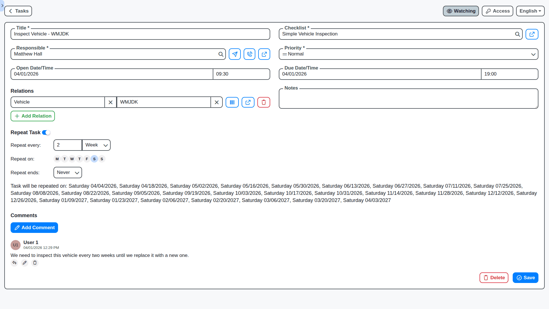Delete the Vehicle relation with the red trash icon

point(264,102)
